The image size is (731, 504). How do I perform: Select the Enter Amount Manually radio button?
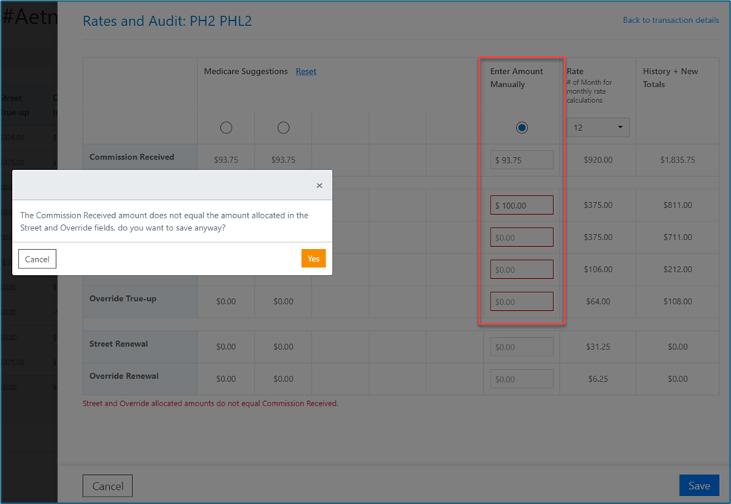click(522, 127)
